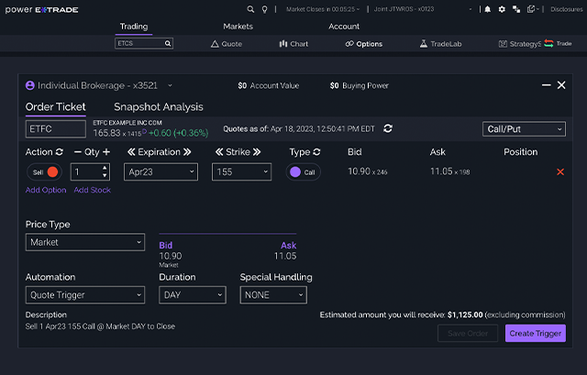Click next strike double-arrow

pyautogui.click(x=256, y=151)
